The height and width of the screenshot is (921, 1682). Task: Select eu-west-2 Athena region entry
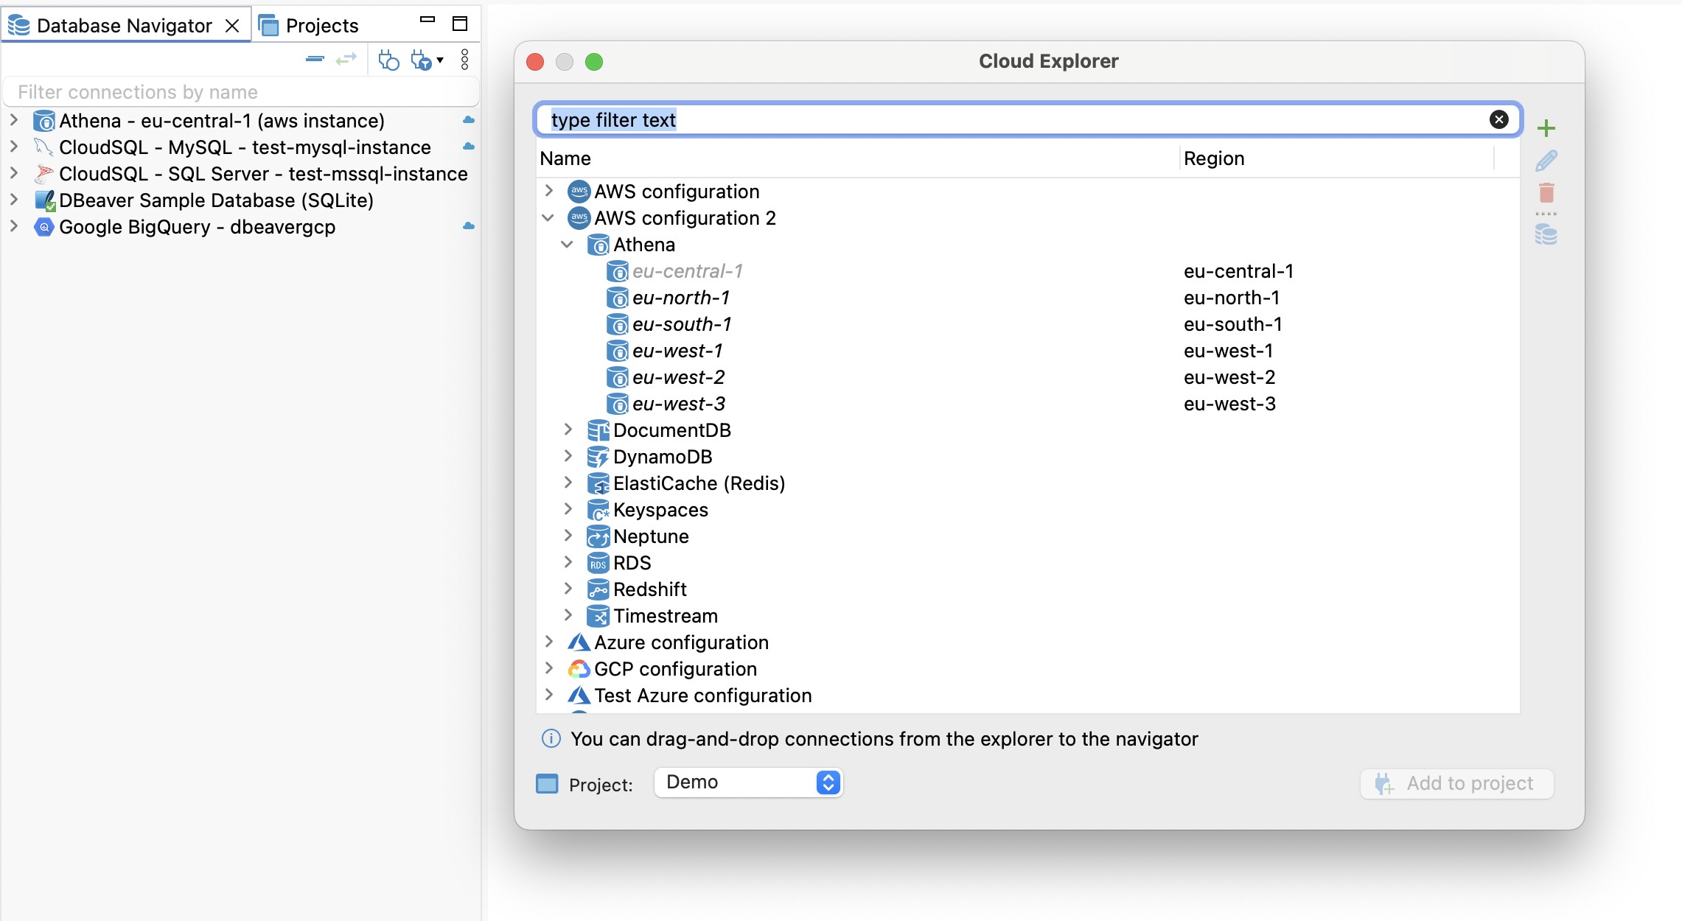(678, 377)
